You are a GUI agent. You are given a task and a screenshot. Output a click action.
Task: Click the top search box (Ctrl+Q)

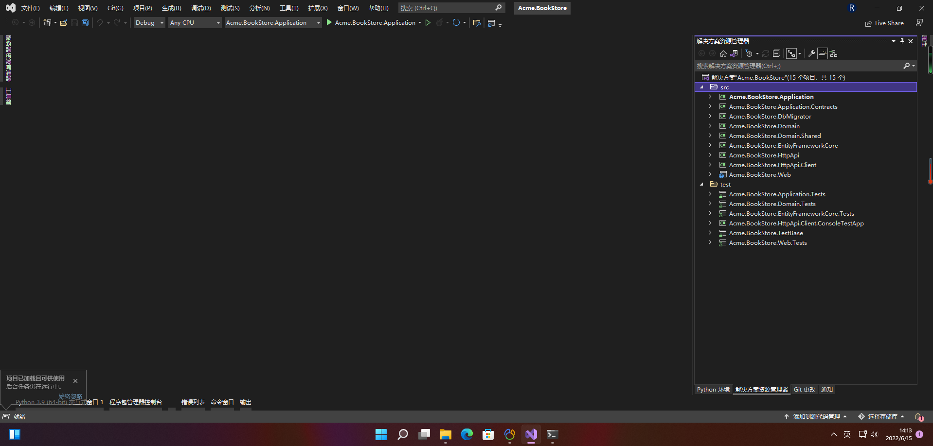point(451,8)
